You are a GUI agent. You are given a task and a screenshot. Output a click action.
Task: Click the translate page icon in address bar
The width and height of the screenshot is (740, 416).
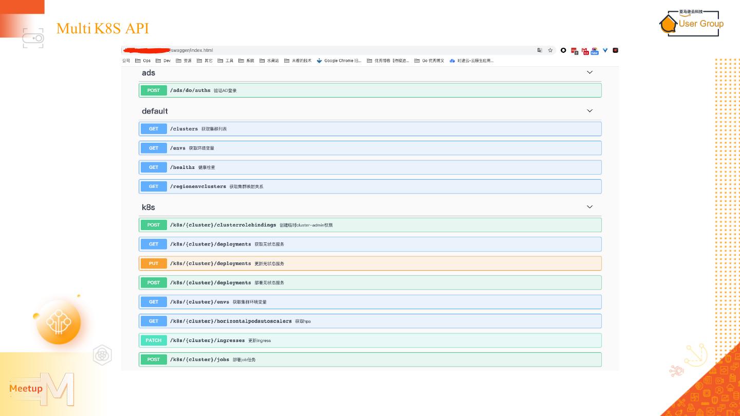[x=540, y=50]
